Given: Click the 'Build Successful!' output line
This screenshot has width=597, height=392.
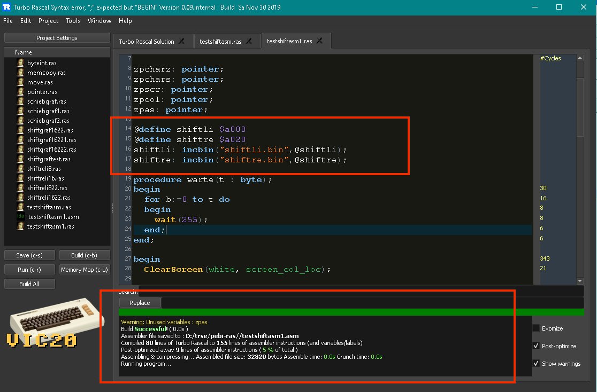Looking at the screenshot, I should point(154,329).
